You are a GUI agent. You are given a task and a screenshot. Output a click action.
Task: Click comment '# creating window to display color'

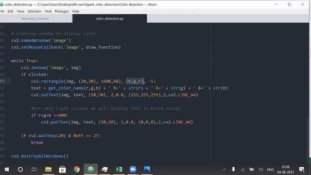point(53,34)
